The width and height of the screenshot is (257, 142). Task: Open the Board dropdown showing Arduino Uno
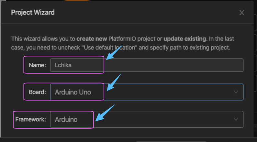click(x=146, y=92)
